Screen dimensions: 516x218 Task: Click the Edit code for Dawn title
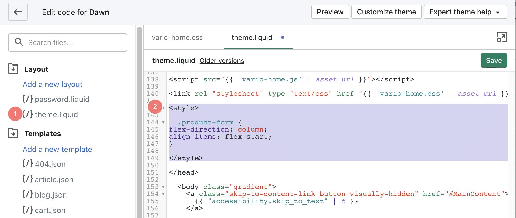pos(76,12)
